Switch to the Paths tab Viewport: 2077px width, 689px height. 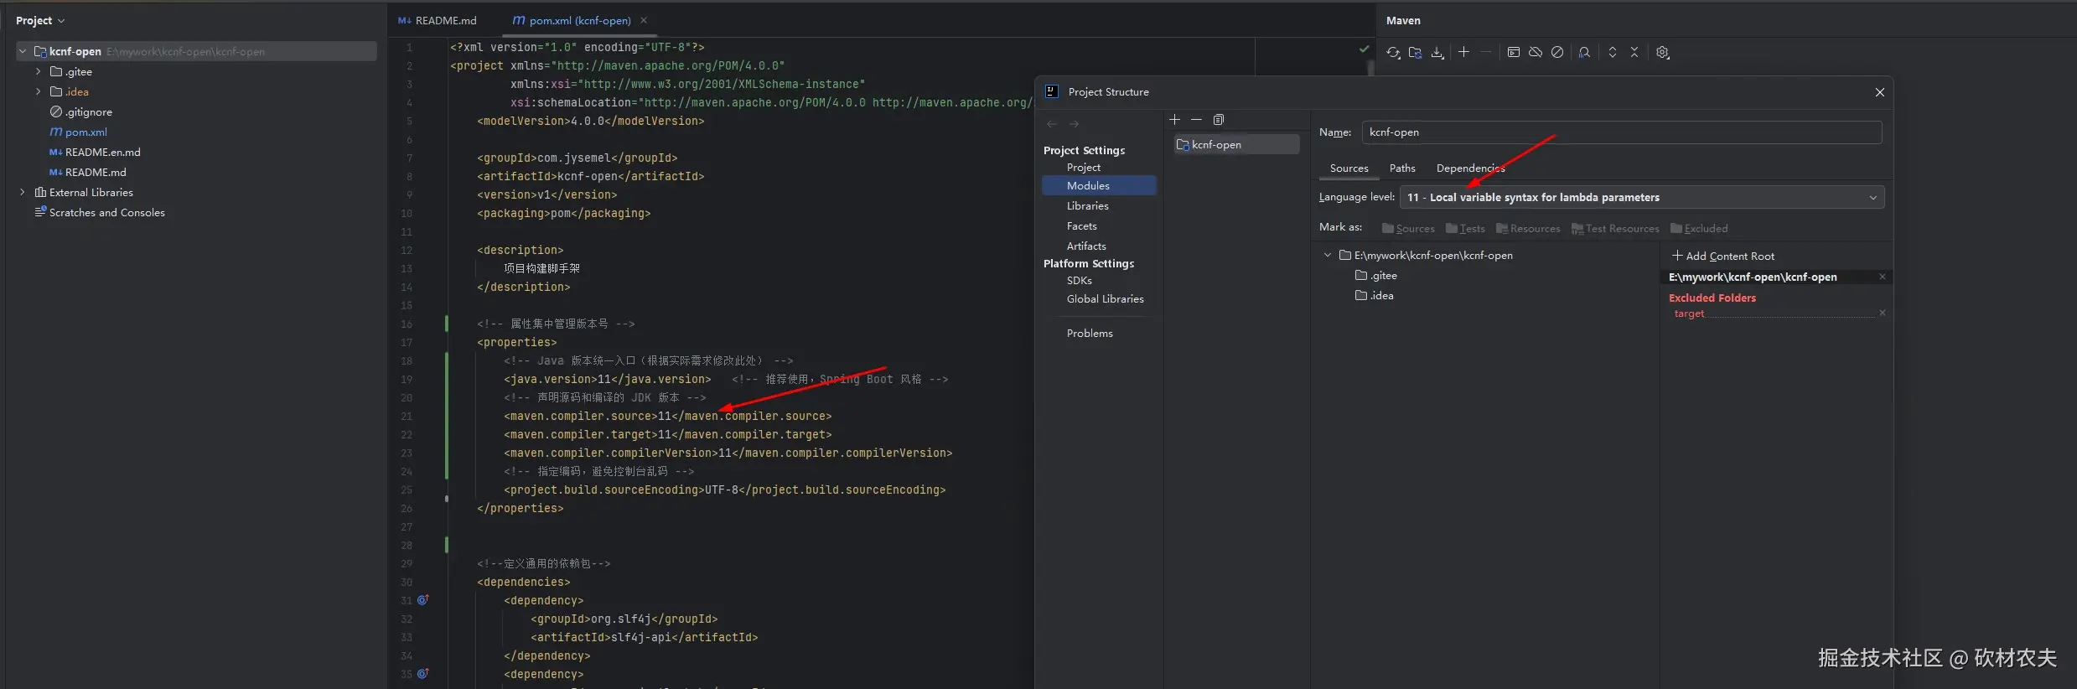click(1402, 168)
